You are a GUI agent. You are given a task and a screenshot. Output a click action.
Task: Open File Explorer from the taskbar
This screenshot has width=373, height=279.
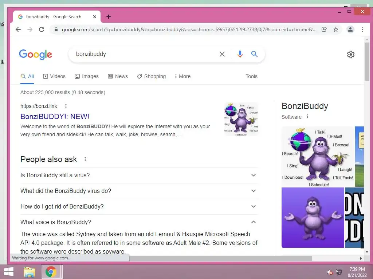click(29, 272)
